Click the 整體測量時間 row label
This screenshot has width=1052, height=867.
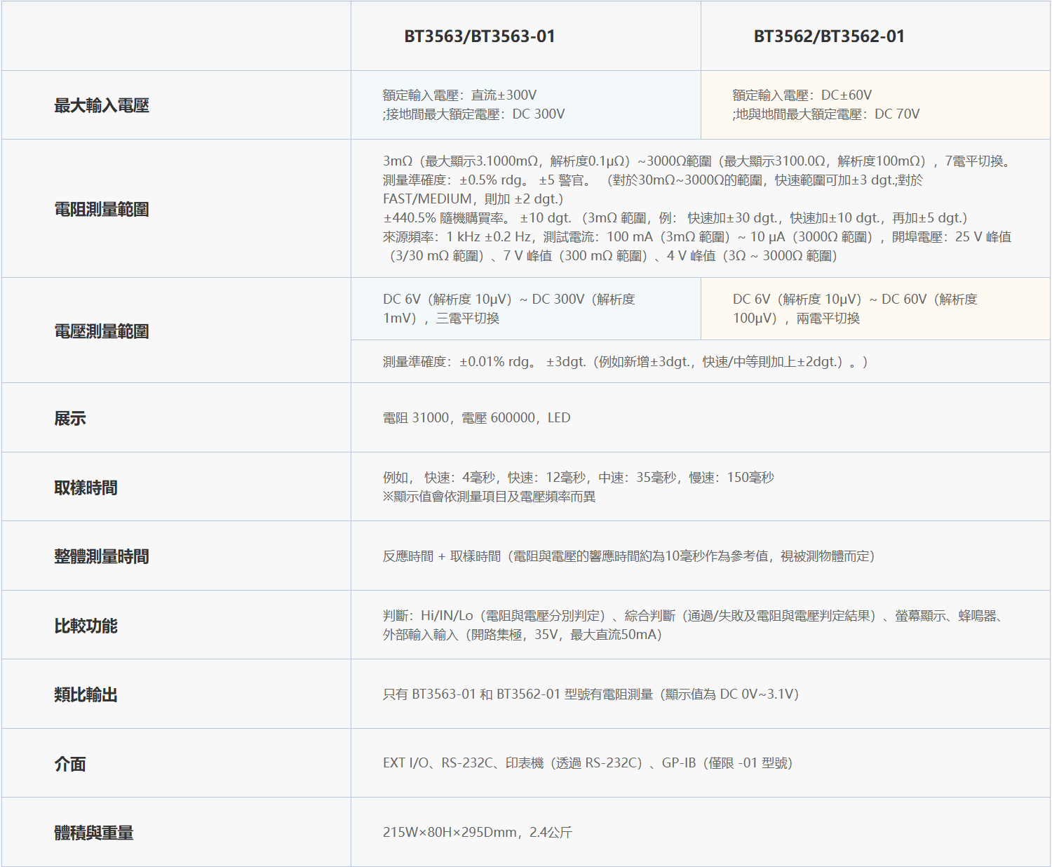point(102,556)
